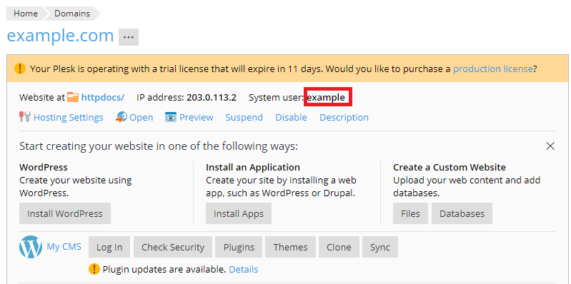Click the Open website globe icon
The width and height of the screenshot is (571, 284).
click(x=121, y=118)
